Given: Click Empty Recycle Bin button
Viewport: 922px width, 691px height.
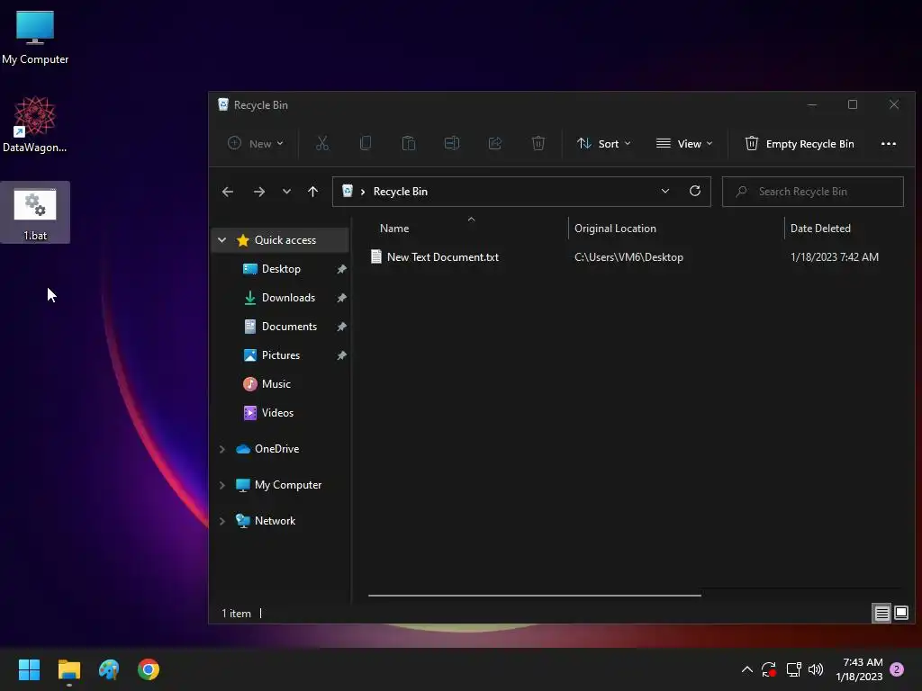Looking at the screenshot, I should (x=800, y=143).
